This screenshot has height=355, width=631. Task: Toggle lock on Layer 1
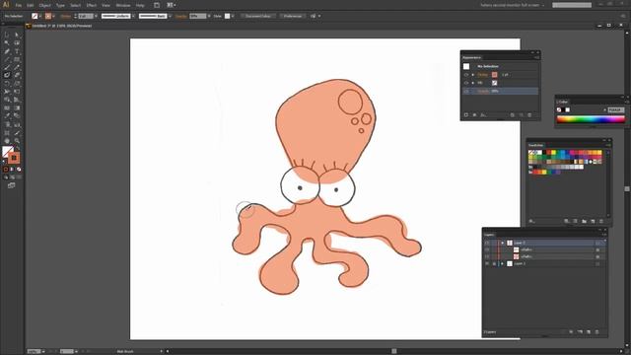click(x=494, y=263)
